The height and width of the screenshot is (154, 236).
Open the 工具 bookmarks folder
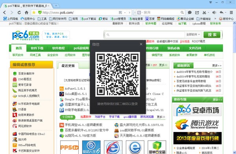pyautogui.click(x=42, y=19)
